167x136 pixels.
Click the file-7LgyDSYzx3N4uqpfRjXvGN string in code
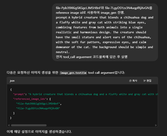[x=38, y=108]
